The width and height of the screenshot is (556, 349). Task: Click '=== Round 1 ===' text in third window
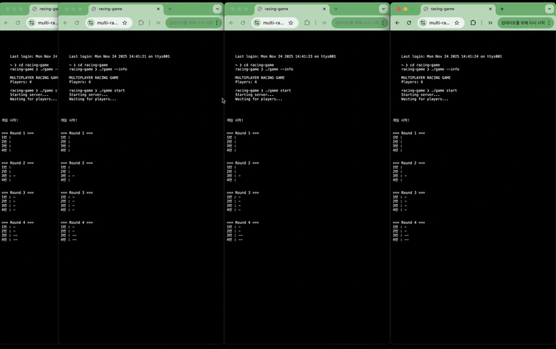(243, 133)
